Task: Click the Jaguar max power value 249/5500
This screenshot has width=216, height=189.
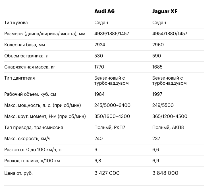Action: coord(163,105)
